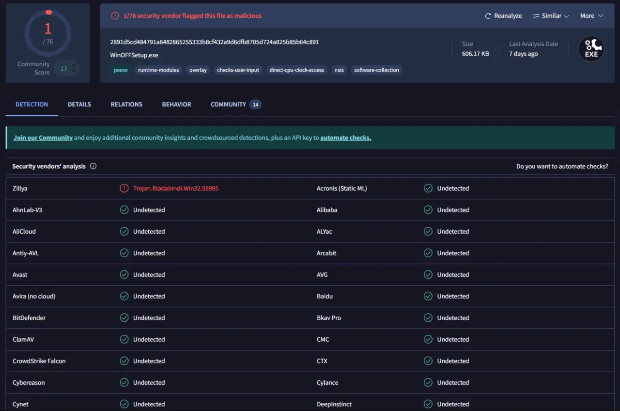Screen dimensions: 620x411
Task: Click Do you want to automate checks?
Action: click(x=562, y=166)
